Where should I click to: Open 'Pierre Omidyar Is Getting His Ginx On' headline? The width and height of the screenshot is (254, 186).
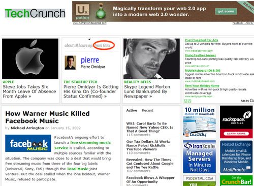point(91,91)
